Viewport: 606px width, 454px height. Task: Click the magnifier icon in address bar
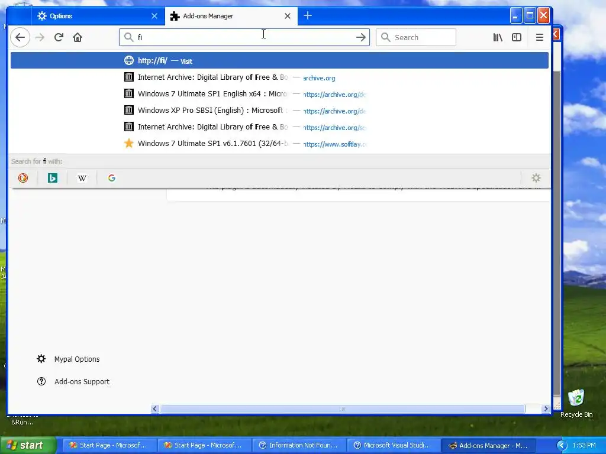128,37
